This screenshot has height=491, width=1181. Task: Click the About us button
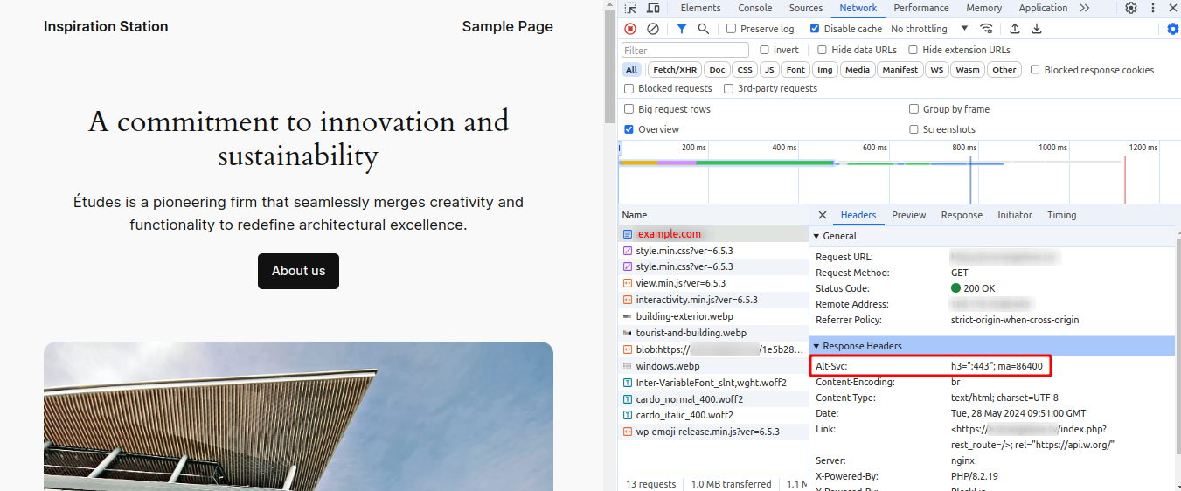[298, 271]
